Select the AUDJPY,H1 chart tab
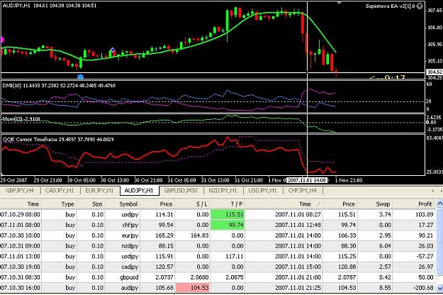Viewport: 443px width, 295px height. pos(139,191)
